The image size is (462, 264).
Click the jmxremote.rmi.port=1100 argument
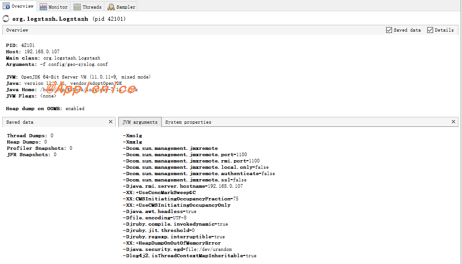[x=191, y=161]
